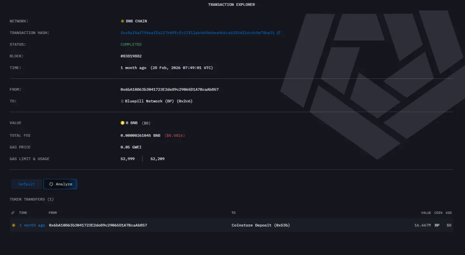Click the From address in the token transfer row
Screen dimensions: 465x255
point(98,225)
